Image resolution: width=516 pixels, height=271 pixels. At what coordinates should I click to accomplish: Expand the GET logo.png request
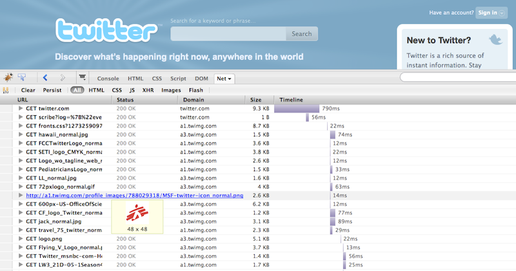[x=21, y=239]
